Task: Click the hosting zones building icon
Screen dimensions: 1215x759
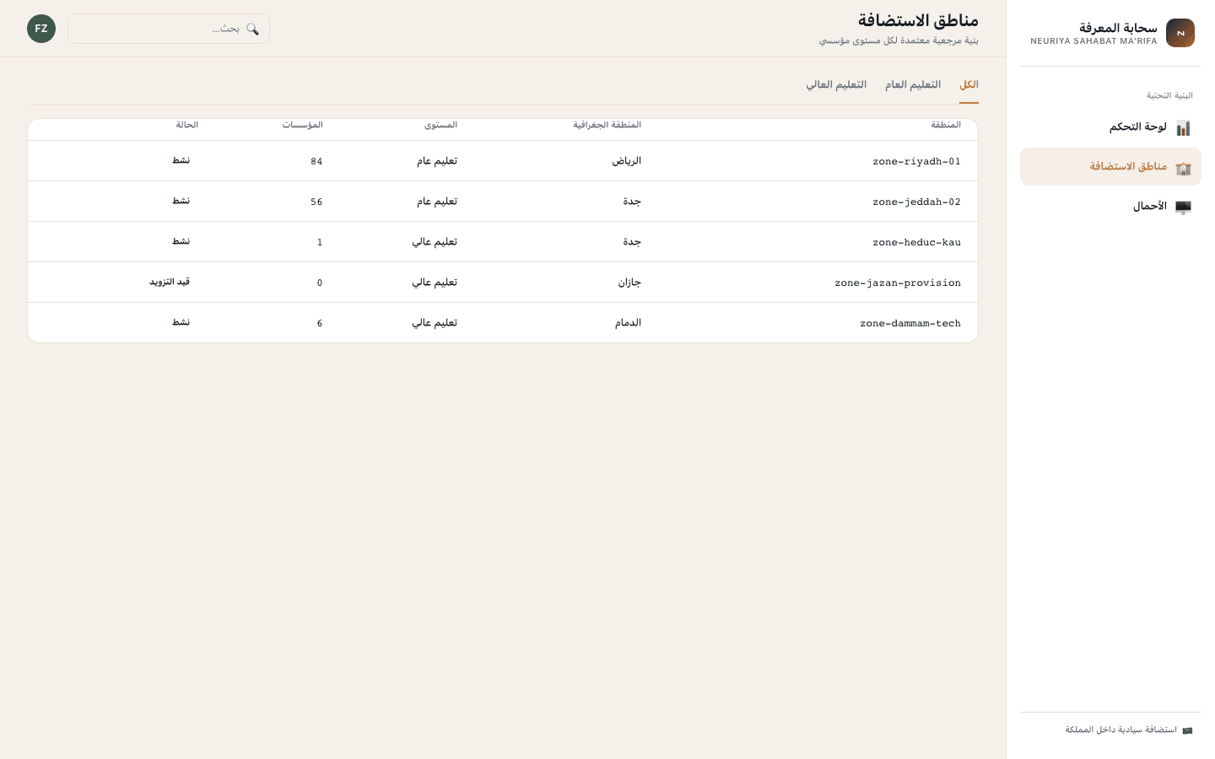Action: [x=1183, y=167]
